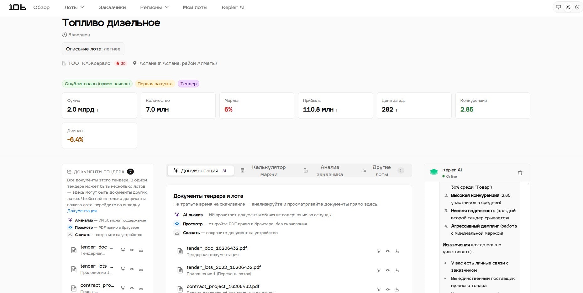The width and height of the screenshot is (583, 293).
Task: Click Астана (г.Астана, район Алматы) text
Action: (x=178, y=63)
